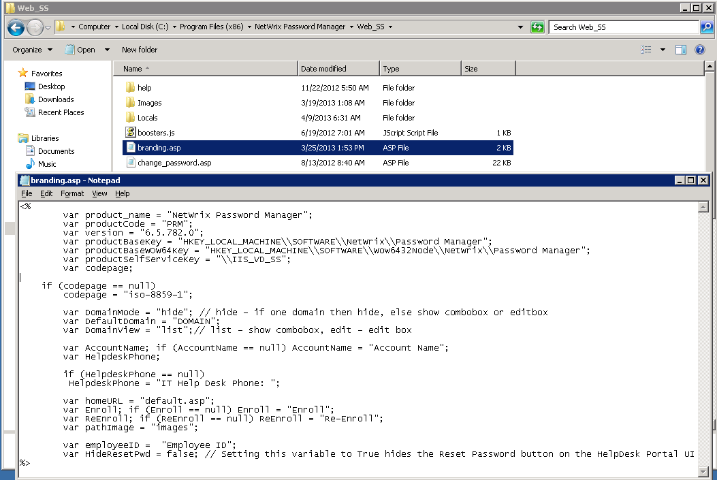Open the Format menu in Notepad
The width and height of the screenshot is (717, 480).
pos(72,193)
